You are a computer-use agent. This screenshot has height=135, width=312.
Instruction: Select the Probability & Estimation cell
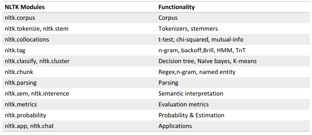191,115
